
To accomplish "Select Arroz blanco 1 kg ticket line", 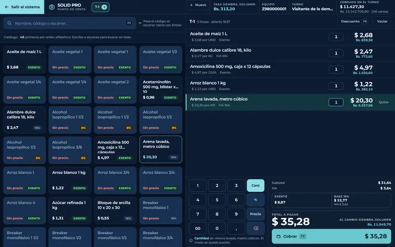I will 290,86.
